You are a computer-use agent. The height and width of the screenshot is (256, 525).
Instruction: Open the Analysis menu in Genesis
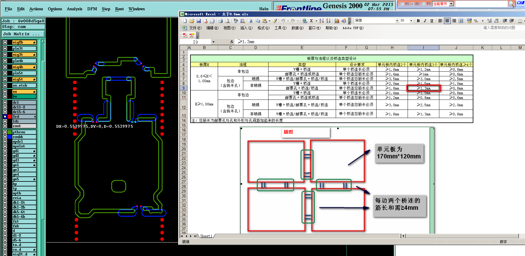pos(75,9)
